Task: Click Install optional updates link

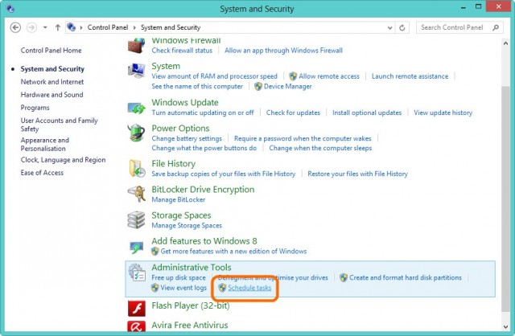Action: point(367,113)
